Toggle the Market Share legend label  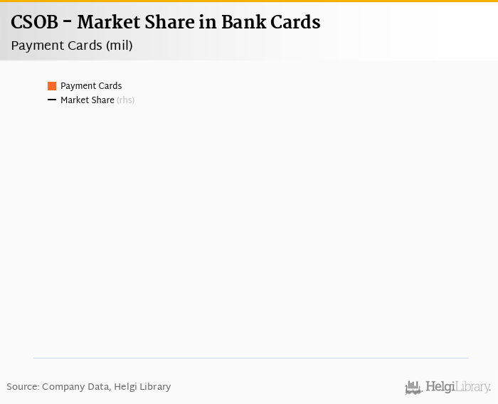click(88, 100)
